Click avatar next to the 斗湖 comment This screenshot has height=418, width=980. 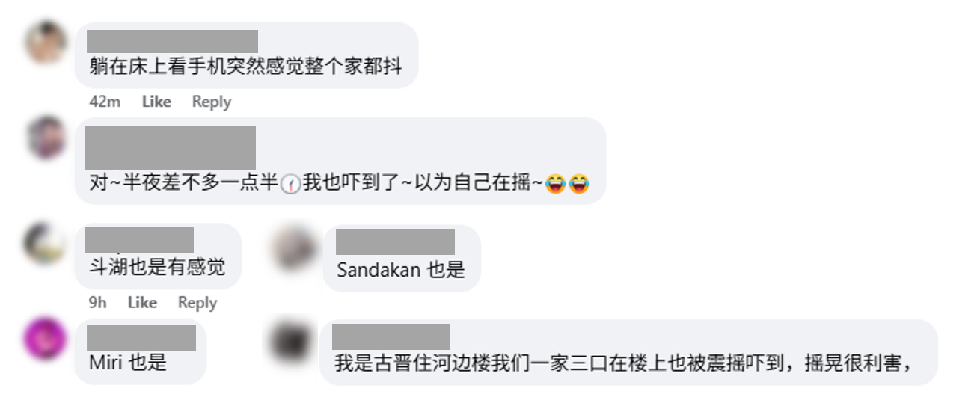tap(44, 243)
